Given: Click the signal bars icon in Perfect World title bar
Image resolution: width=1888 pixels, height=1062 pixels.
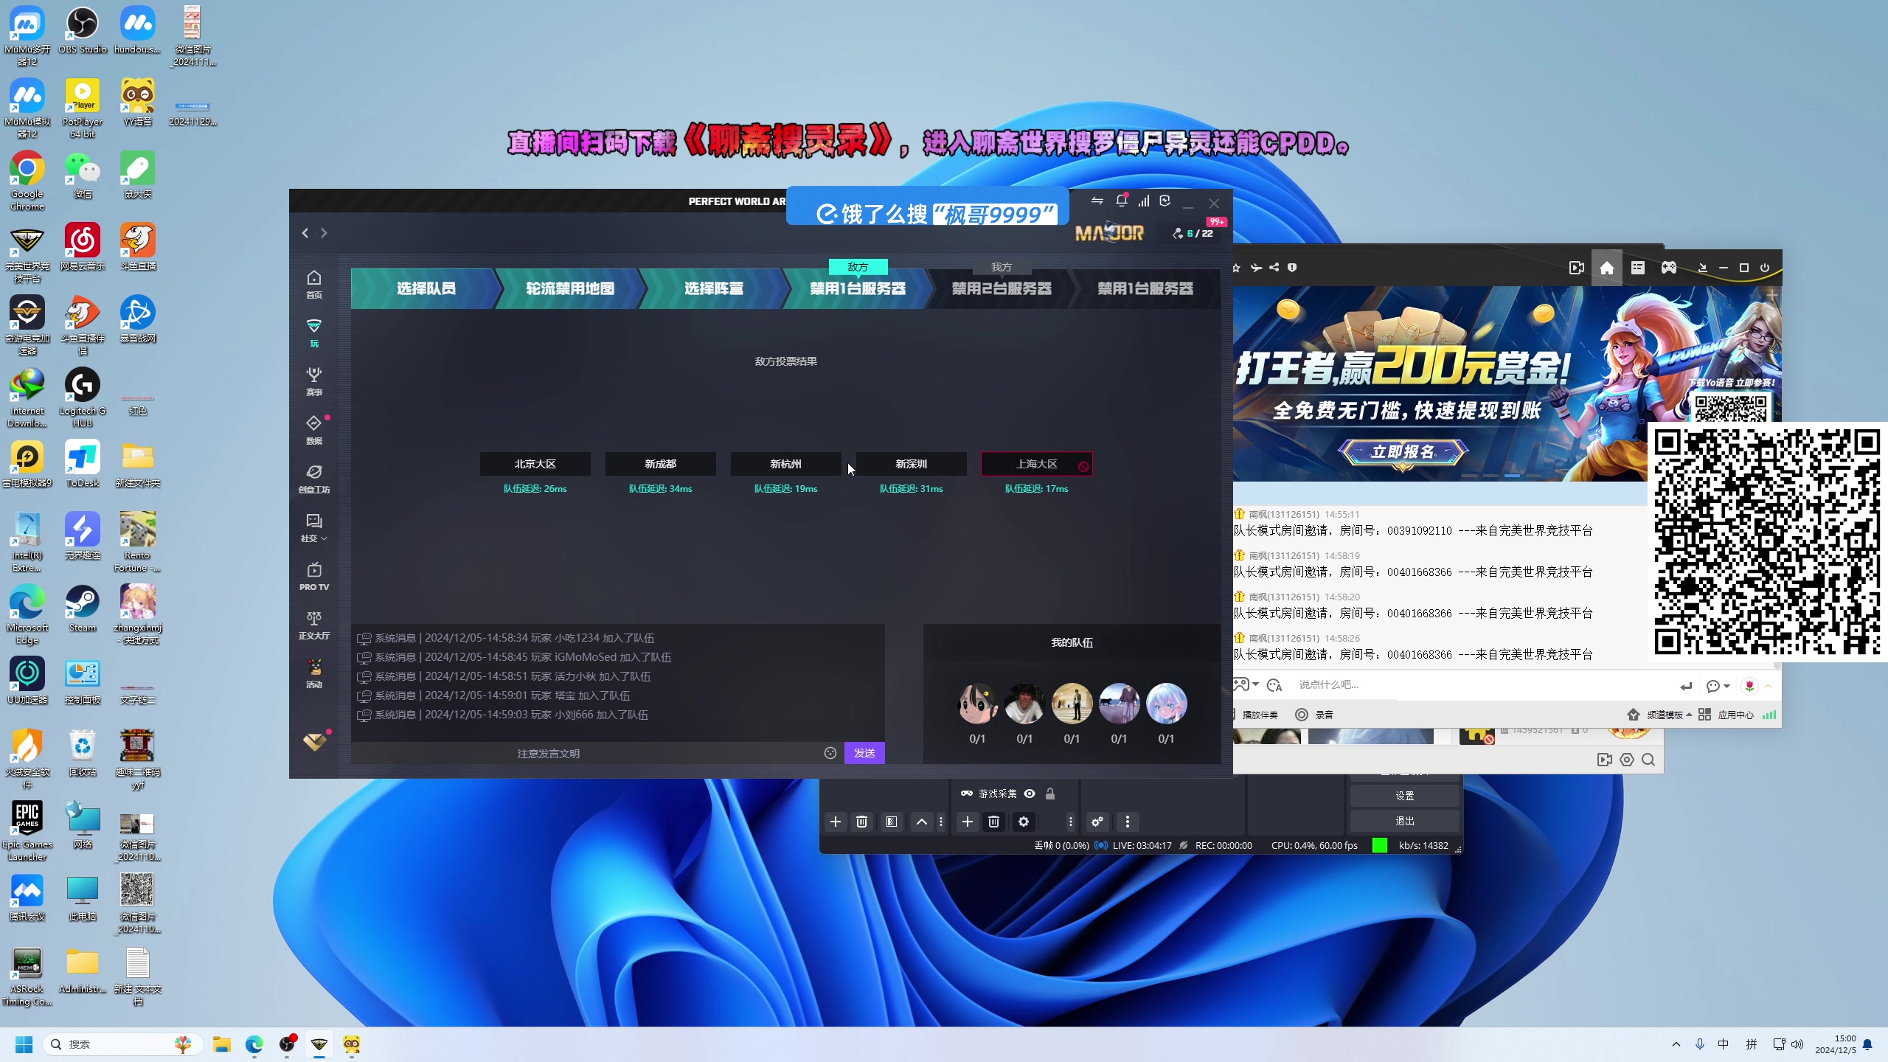Looking at the screenshot, I should pyautogui.click(x=1144, y=201).
